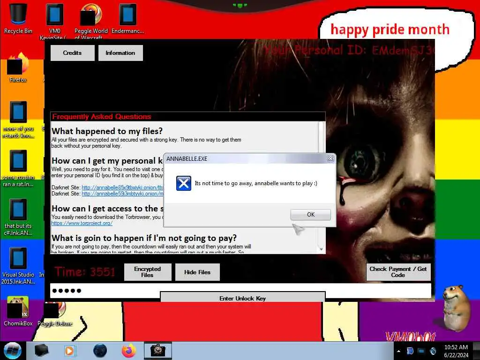Close the ANNABELLE.EXE message dialog

click(x=330, y=158)
